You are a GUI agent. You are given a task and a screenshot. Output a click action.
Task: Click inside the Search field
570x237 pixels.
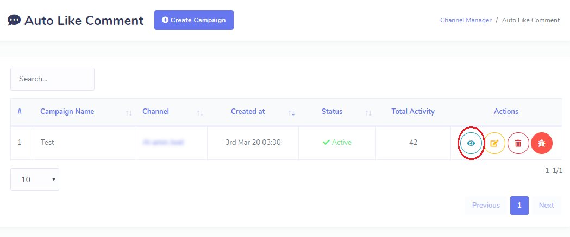click(52, 79)
